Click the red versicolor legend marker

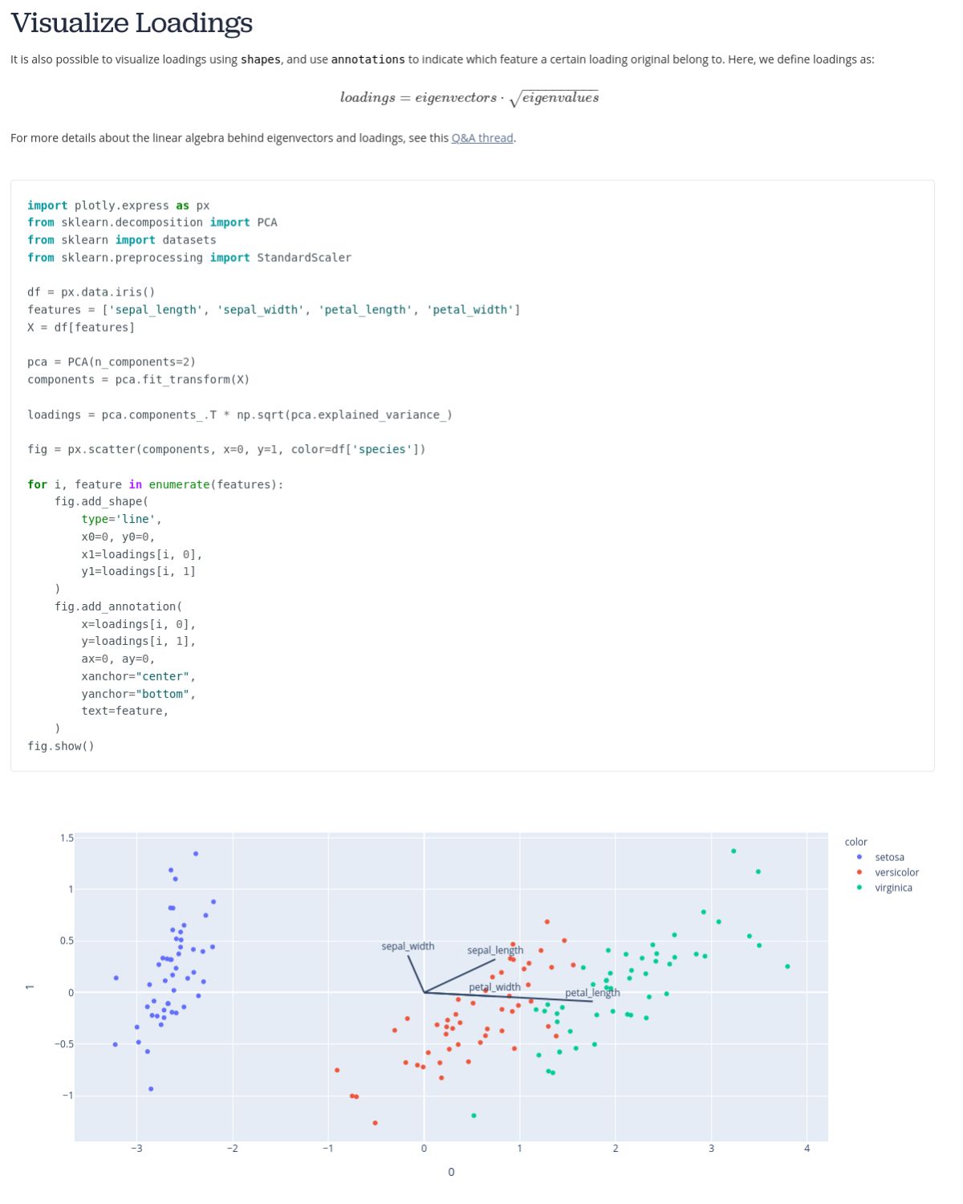tap(859, 872)
